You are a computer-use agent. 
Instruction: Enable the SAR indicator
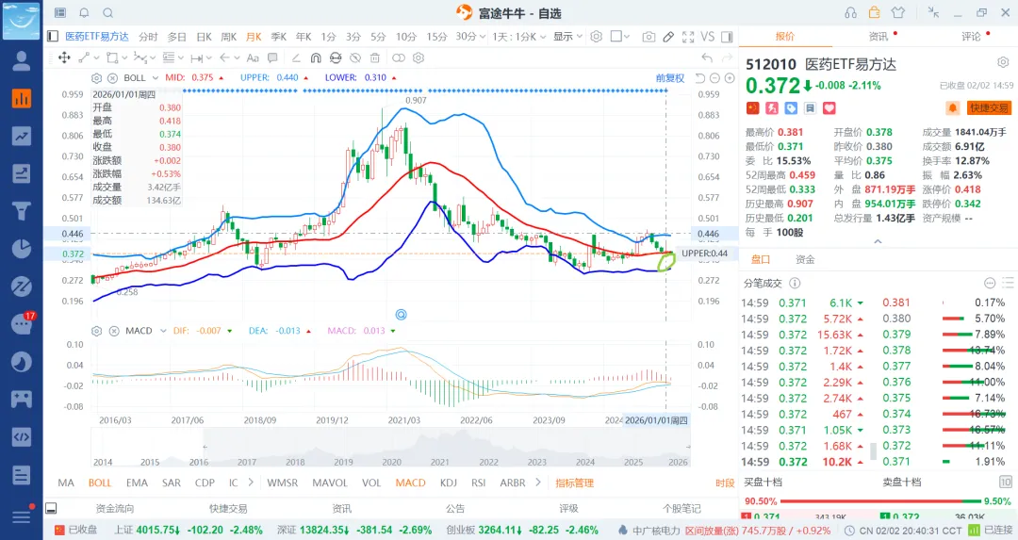pyautogui.click(x=172, y=483)
